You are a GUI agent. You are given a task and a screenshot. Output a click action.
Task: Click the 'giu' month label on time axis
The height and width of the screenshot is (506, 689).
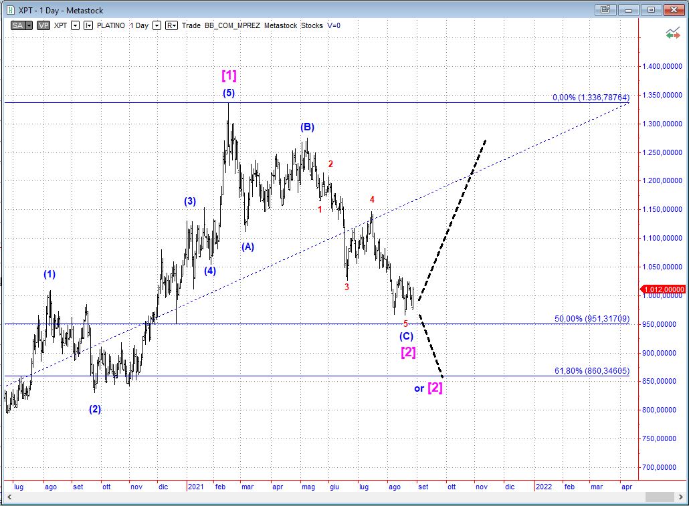click(335, 487)
